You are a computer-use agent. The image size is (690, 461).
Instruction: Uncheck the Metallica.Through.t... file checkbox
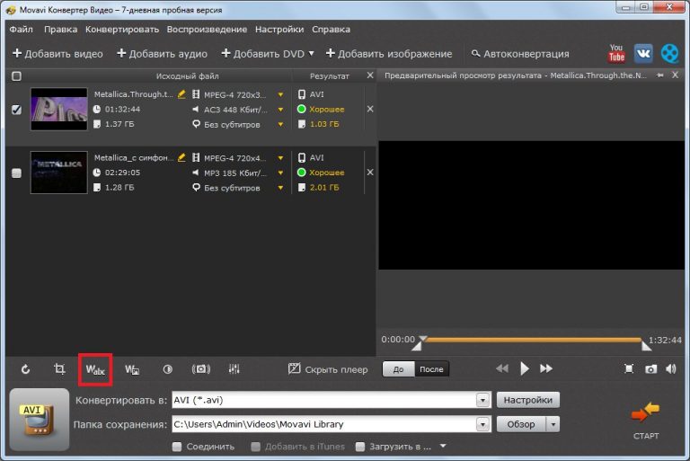click(16, 110)
